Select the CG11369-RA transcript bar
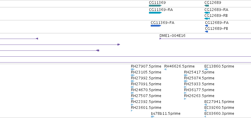The height and width of the screenshot is (118, 251). pos(155,13)
